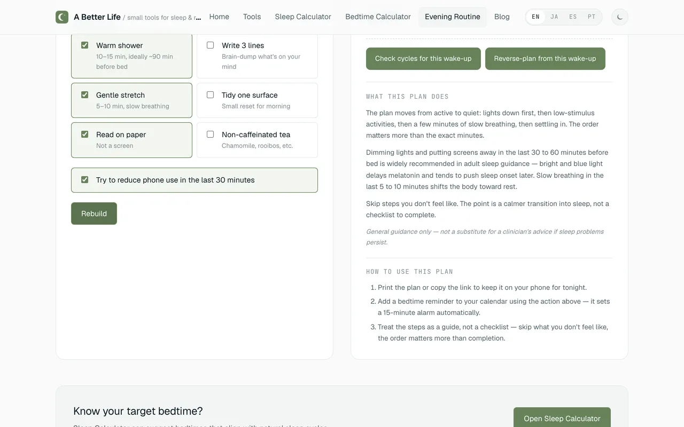Click the crescent moon site logo
The image size is (684, 427).
(x=62, y=17)
